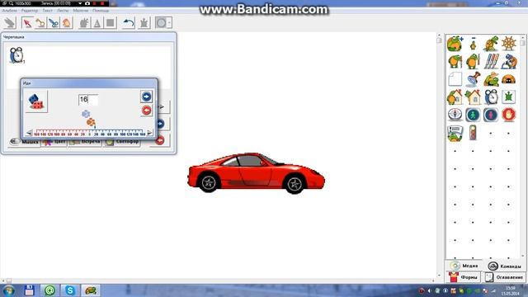
Task: Click the turtle with hat icon
Action: click(x=492, y=79)
